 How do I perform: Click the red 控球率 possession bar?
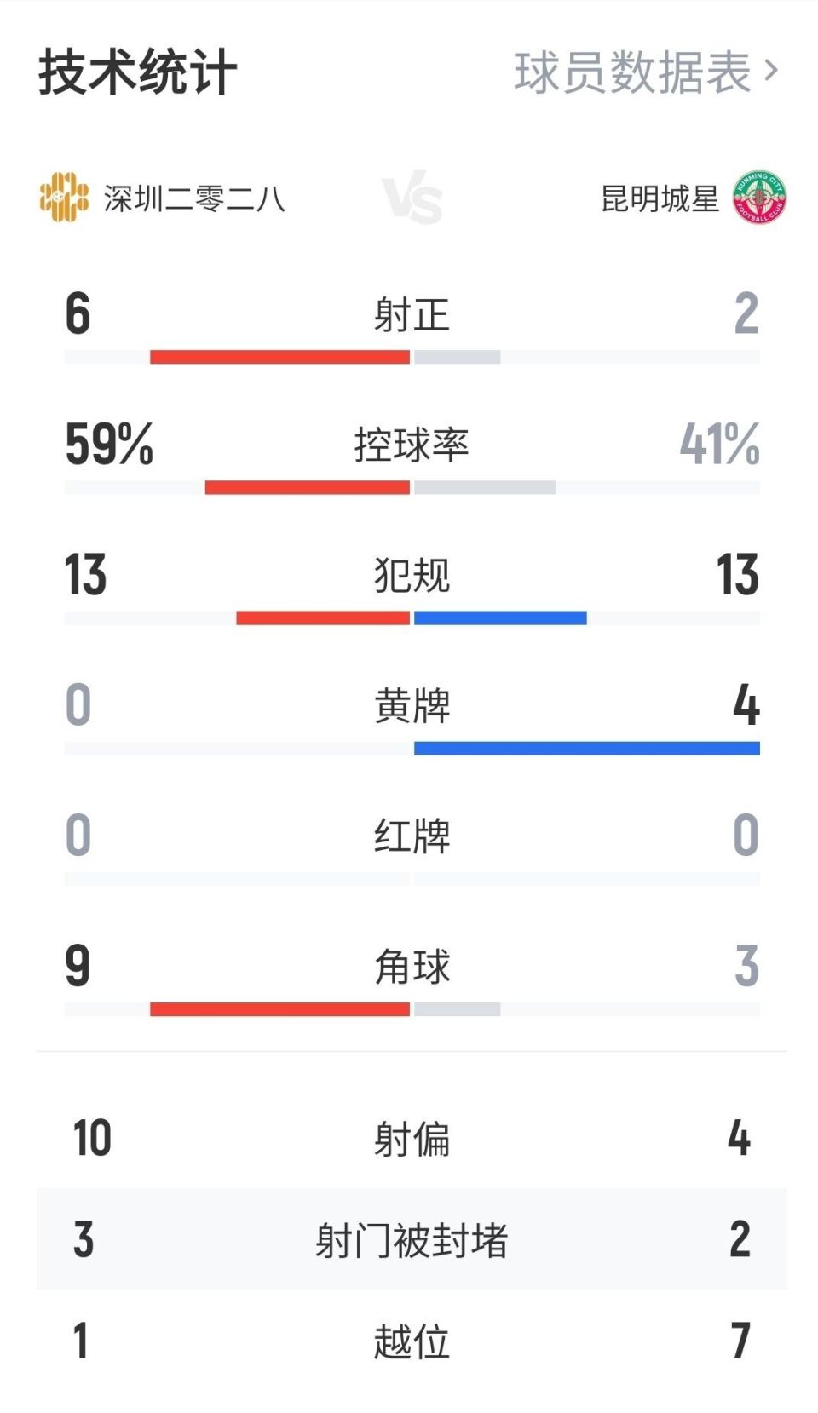click(x=307, y=487)
